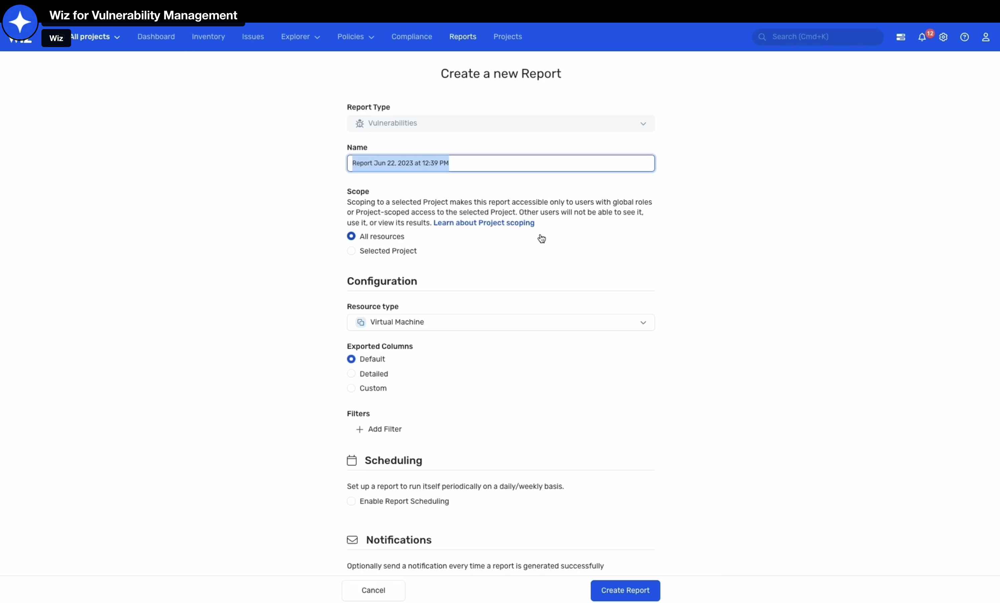The image size is (1000, 603).
Task: Click the Scope label
Action: [x=358, y=192]
